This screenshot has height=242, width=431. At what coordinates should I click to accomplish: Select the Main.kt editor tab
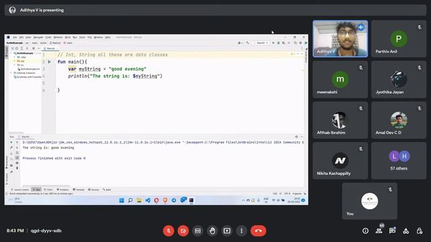click(51, 48)
